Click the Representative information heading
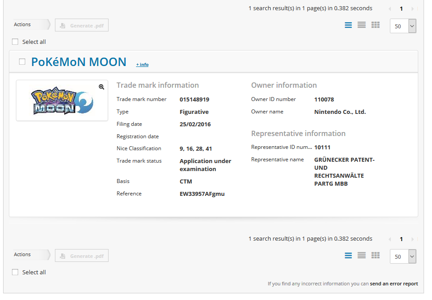Viewport: 432px width, 300px height. pos(298,133)
